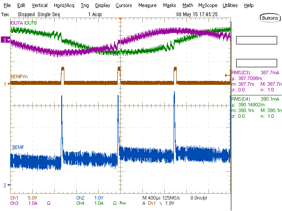
Task: Click the channel 3 ground reference marker
Action: coord(5,40)
